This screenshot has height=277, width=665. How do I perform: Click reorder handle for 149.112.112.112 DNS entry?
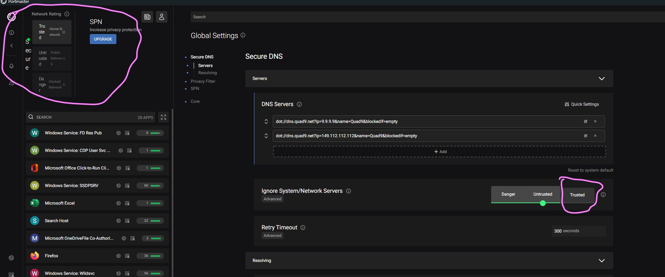(x=266, y=136)
